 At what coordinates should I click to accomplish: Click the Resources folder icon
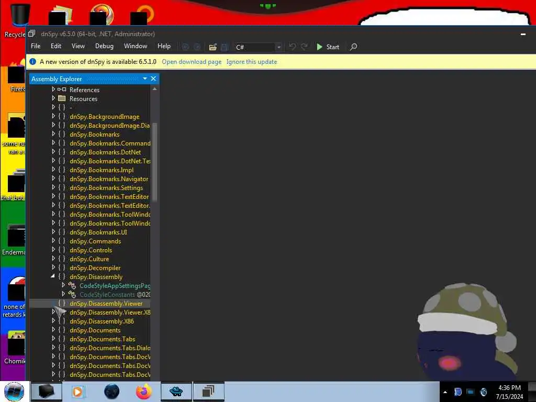tap(62, 98)
